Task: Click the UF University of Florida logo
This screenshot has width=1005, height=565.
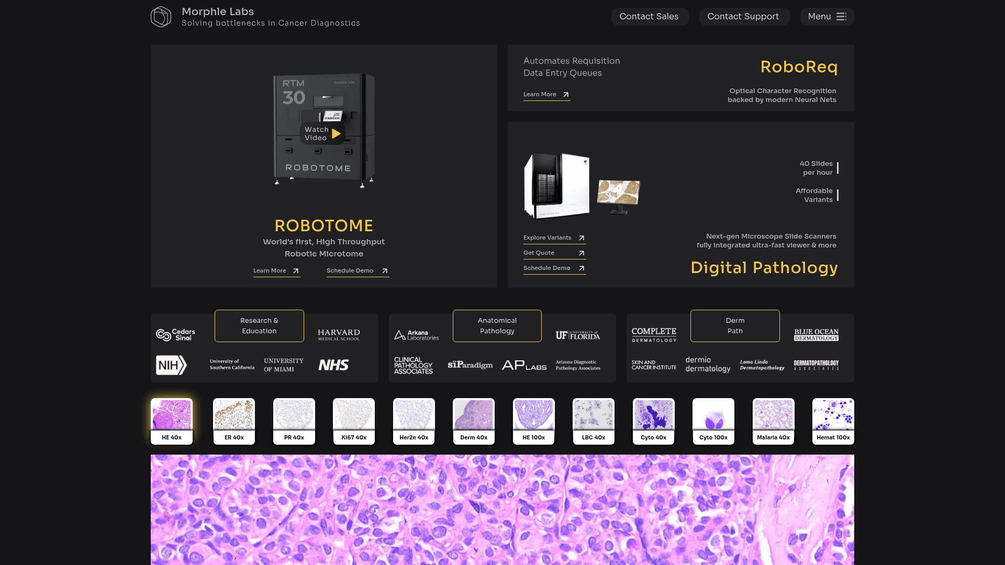Action: pyautogui.click(x=578, y=335)
